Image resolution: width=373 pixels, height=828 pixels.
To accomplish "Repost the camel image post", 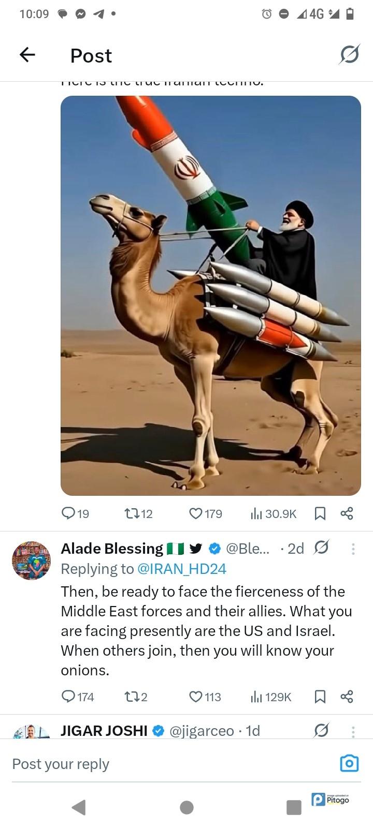I will [138, 513].
